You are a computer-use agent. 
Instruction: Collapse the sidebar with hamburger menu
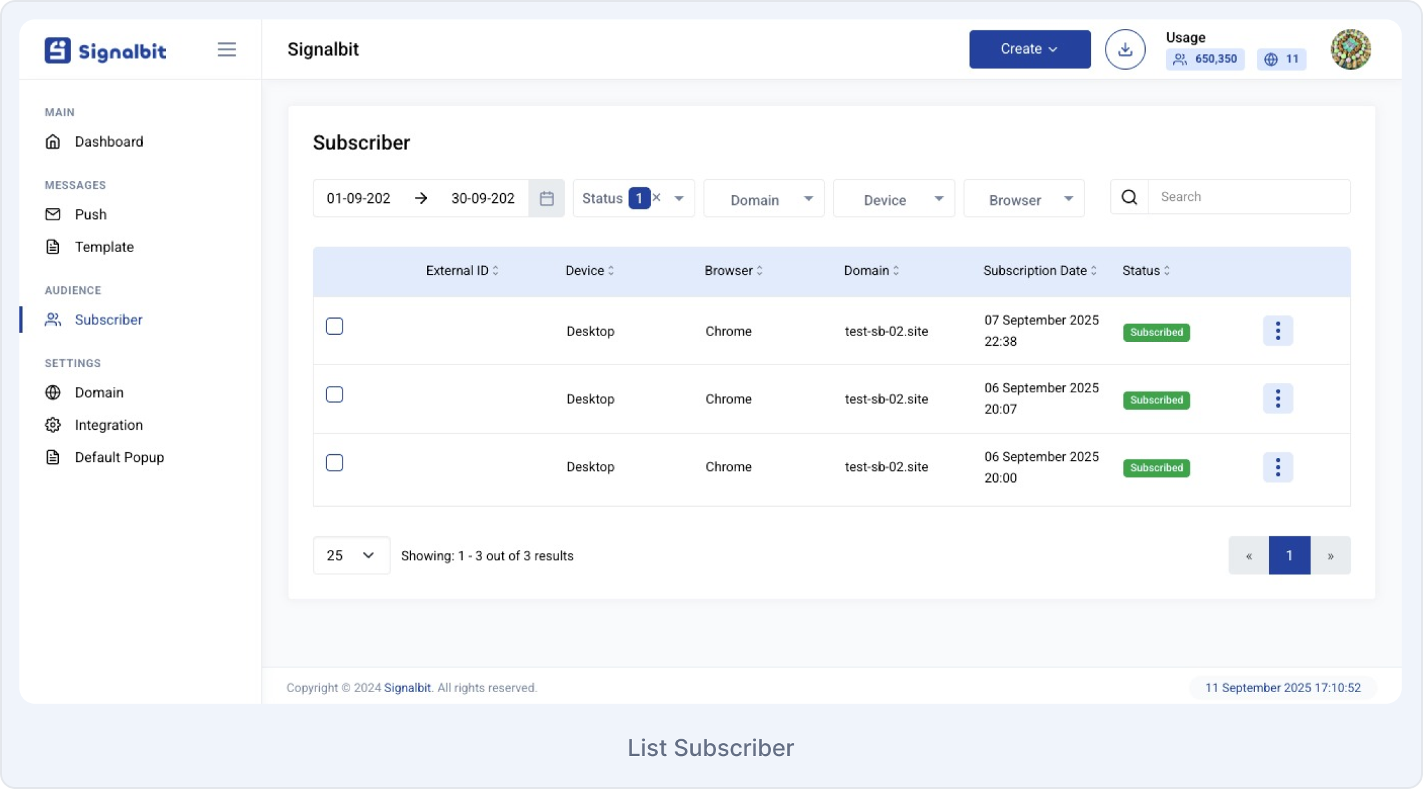click(x=227, y=49)
